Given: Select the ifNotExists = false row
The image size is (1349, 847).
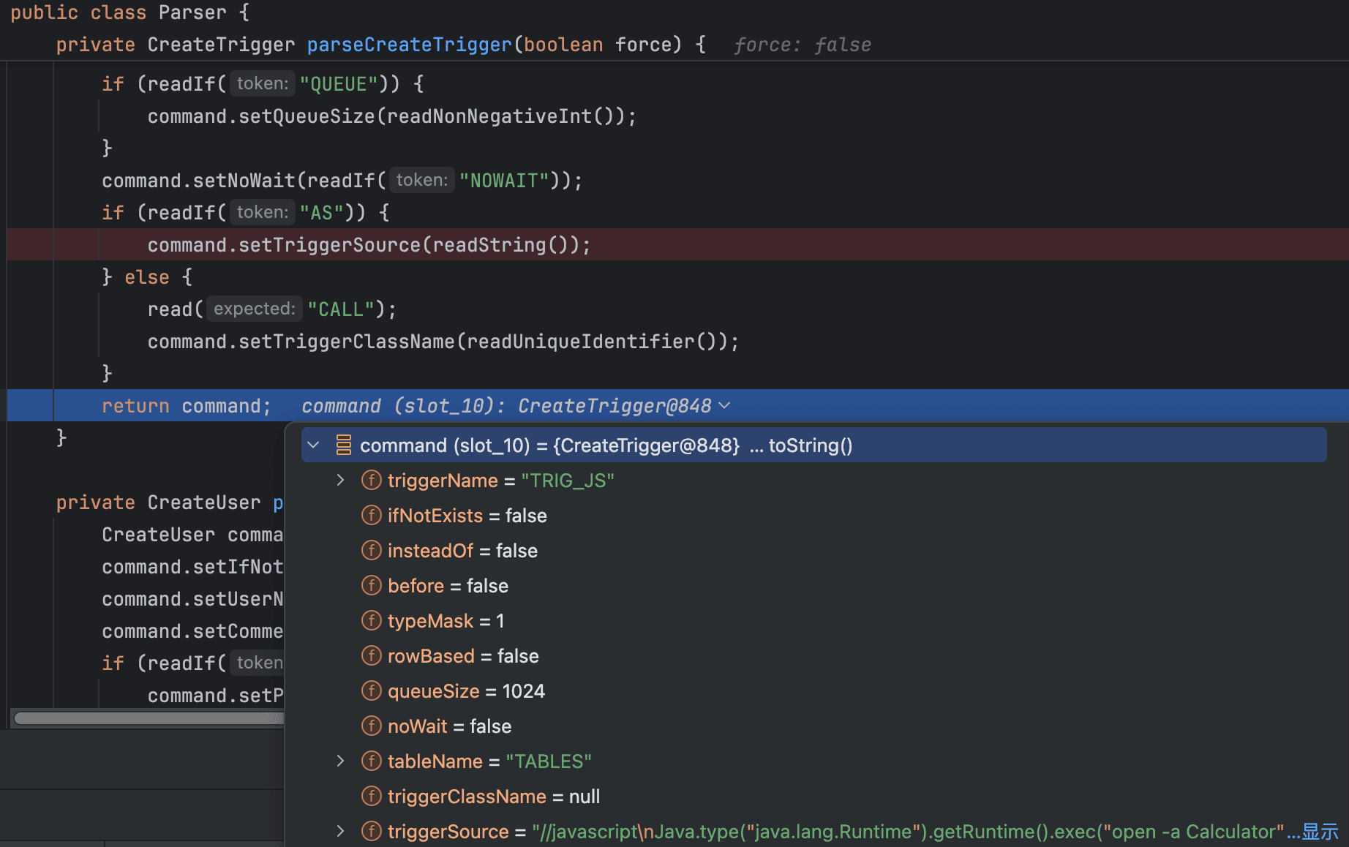Looking at the screenshot, I should click(x=813, y=516).
